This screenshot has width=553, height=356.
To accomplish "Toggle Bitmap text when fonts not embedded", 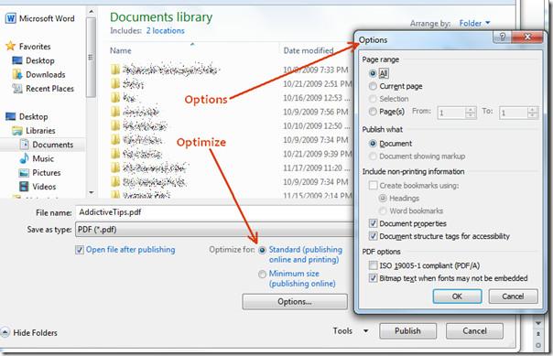I will click(373, 278).
